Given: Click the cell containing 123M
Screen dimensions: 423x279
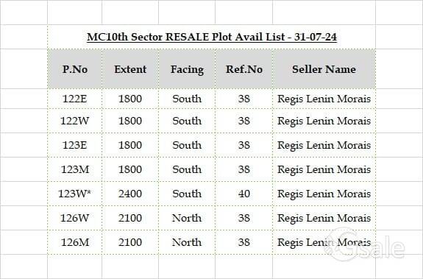Looking at the screenshot, I should pos(75,169).
